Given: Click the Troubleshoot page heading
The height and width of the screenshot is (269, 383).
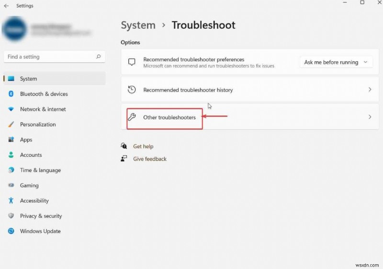Looking at the screenshot, I should point(203,25).
